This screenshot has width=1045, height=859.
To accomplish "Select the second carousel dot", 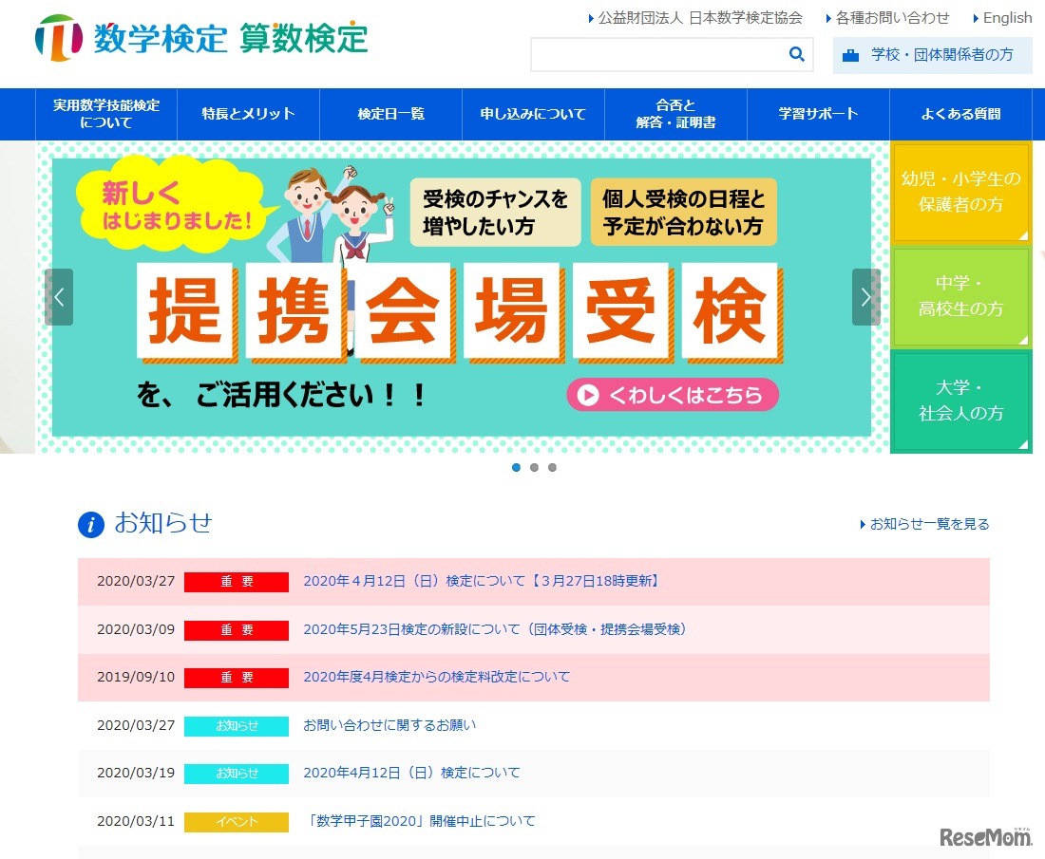I will click(x=534, y=467).
